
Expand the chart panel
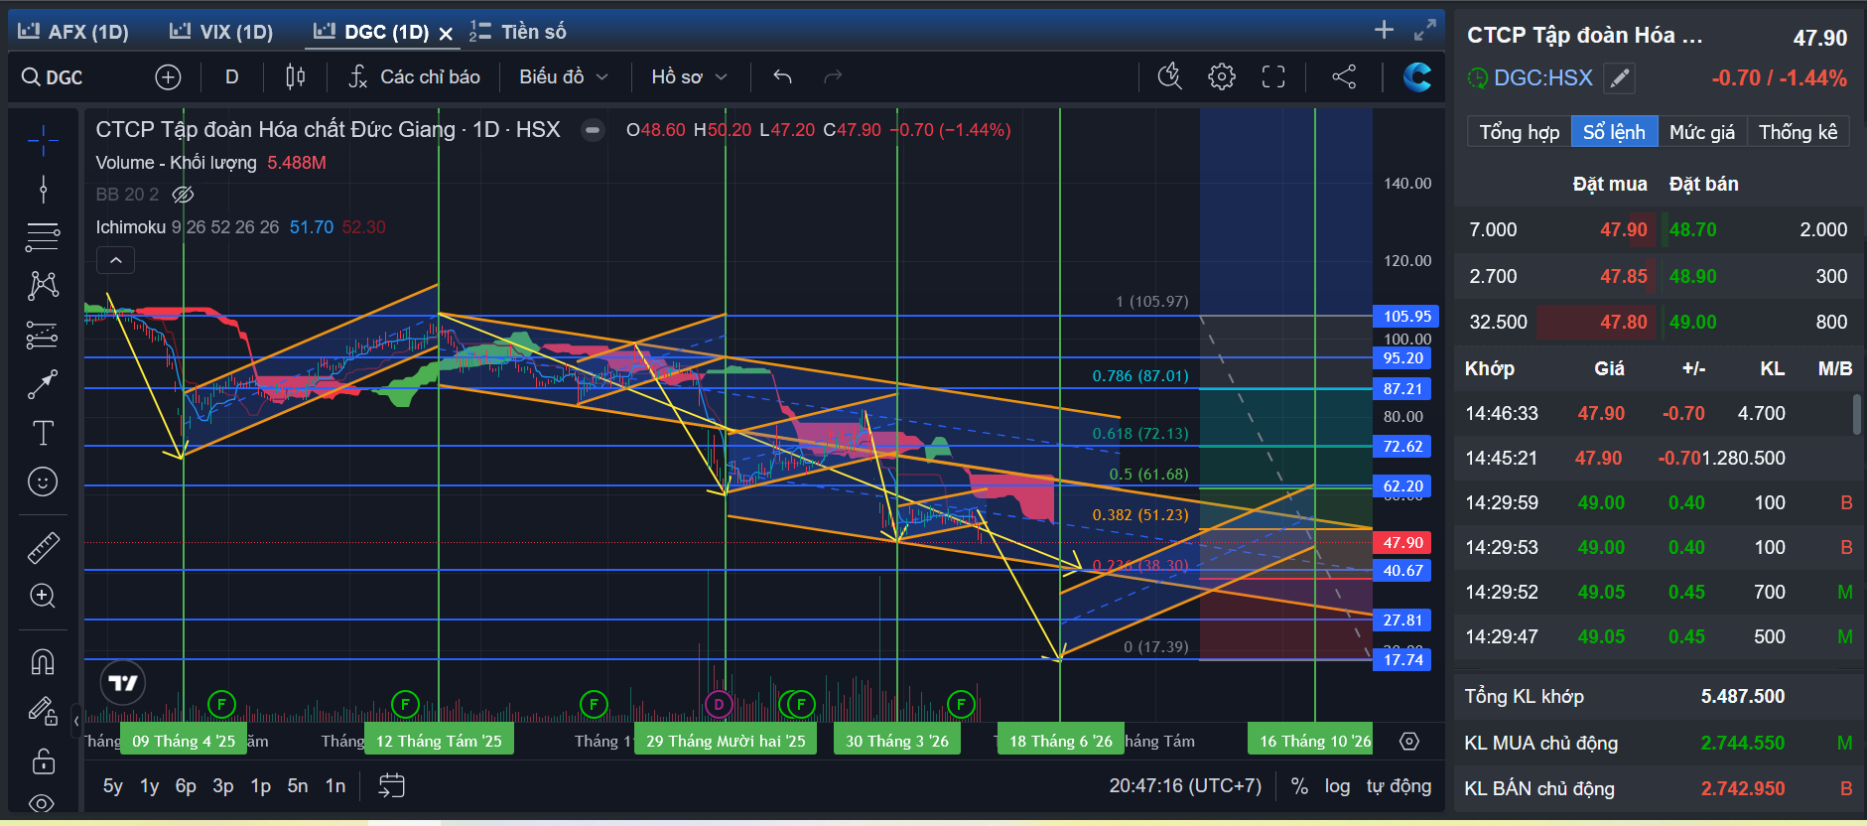pos(1425,30)
